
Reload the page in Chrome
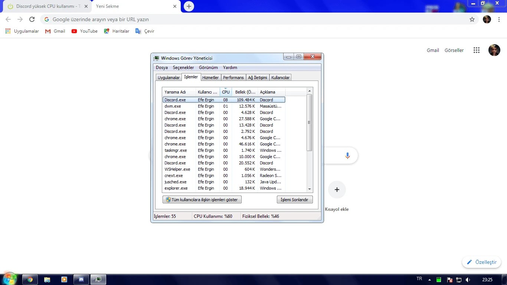click(32, 19)
